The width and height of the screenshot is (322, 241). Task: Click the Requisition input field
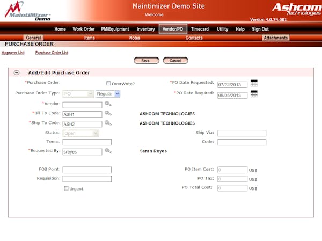click(87, 179)
